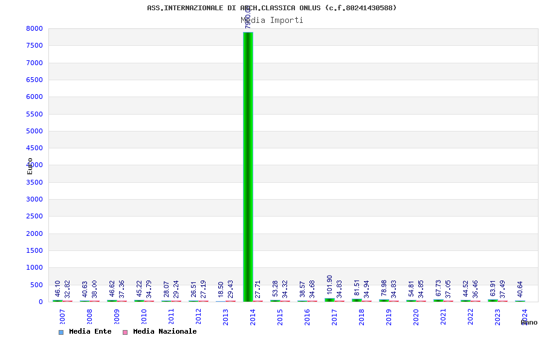Click the 6500 y-axis tick label

tap(34, 80)
